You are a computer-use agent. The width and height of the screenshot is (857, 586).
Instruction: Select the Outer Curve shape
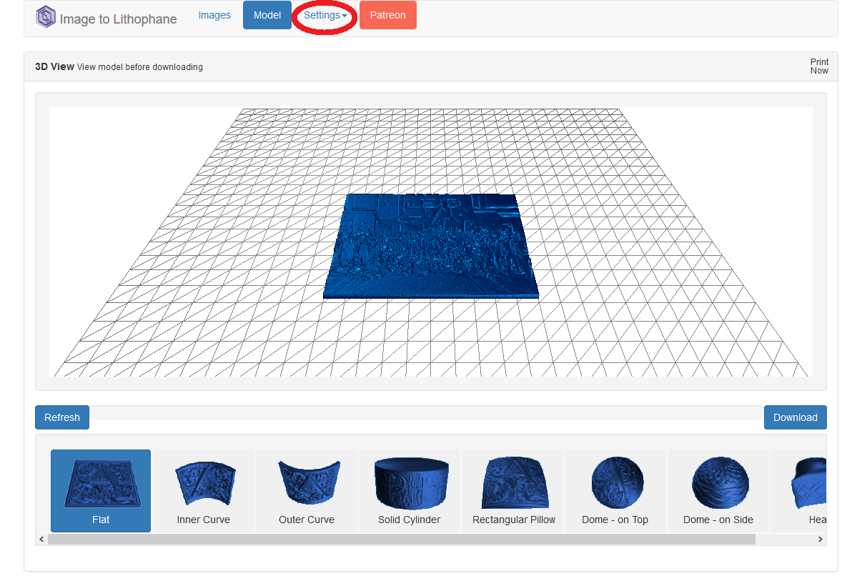click(x=306, y=491)
